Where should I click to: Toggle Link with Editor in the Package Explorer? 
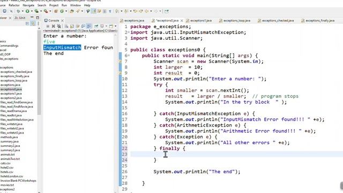click(33, 24)
